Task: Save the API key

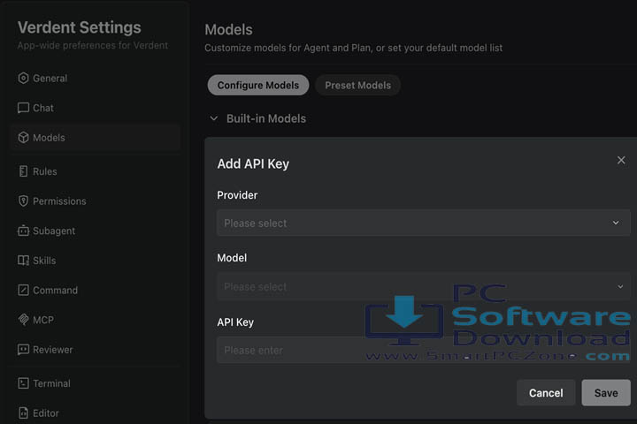Action: 606,393
